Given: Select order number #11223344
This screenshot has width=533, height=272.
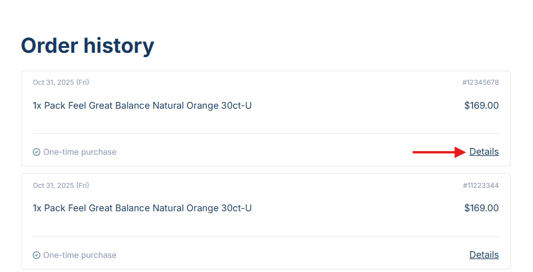Looking at the screenshot, I should [x=480, y=185].
